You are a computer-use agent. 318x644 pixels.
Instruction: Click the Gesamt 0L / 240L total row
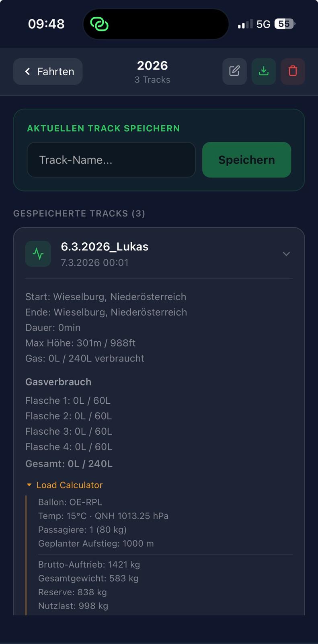point(69,463)
